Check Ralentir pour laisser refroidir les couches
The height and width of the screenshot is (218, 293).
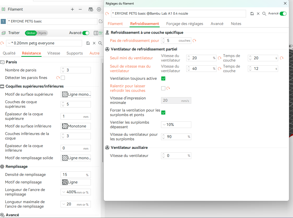pos(163,88)
